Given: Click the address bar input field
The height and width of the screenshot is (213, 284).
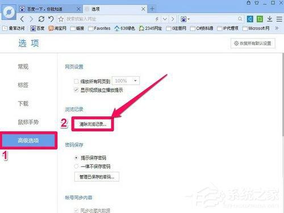Looking at the screenshot, I should tap(109, 19).
